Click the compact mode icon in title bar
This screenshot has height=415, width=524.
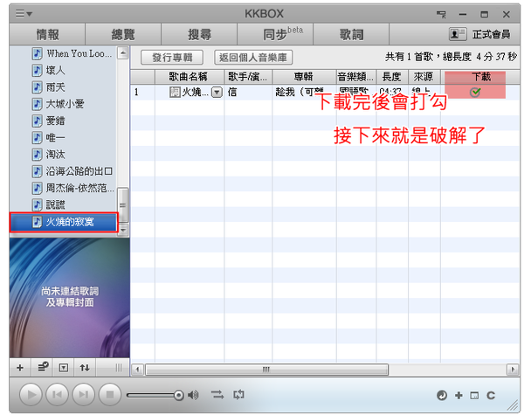(441, 14)
